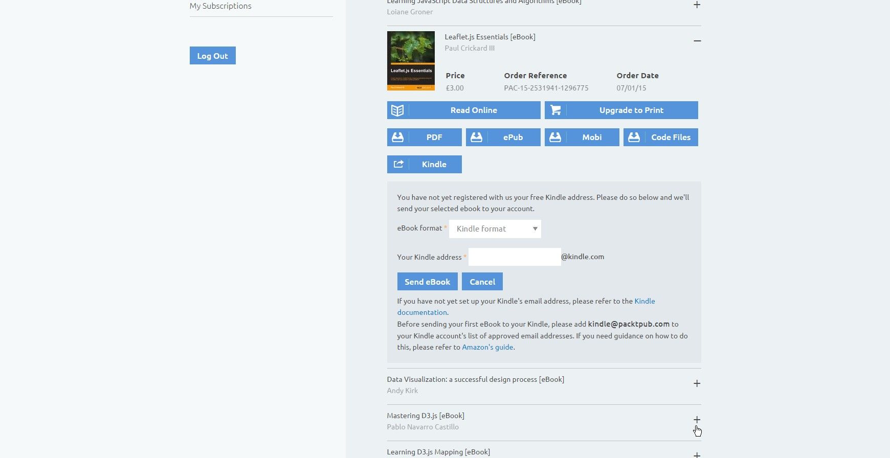
Task: Click the Read Online book icon
Action: click(x=397, y=110)
